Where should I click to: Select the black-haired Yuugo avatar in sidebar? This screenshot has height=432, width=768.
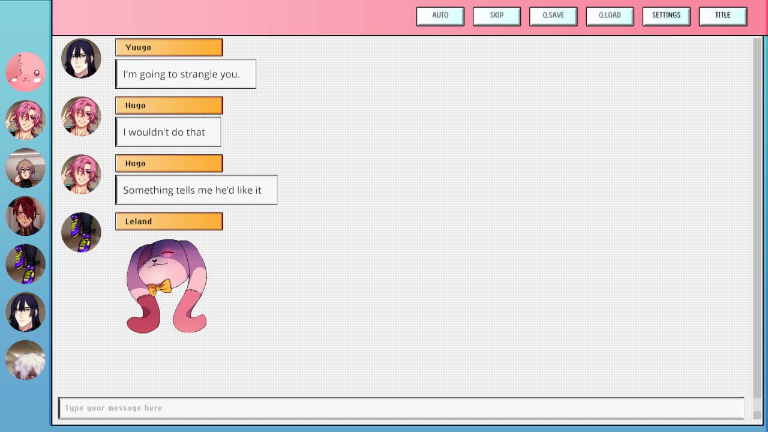click(x=26, y=312)
